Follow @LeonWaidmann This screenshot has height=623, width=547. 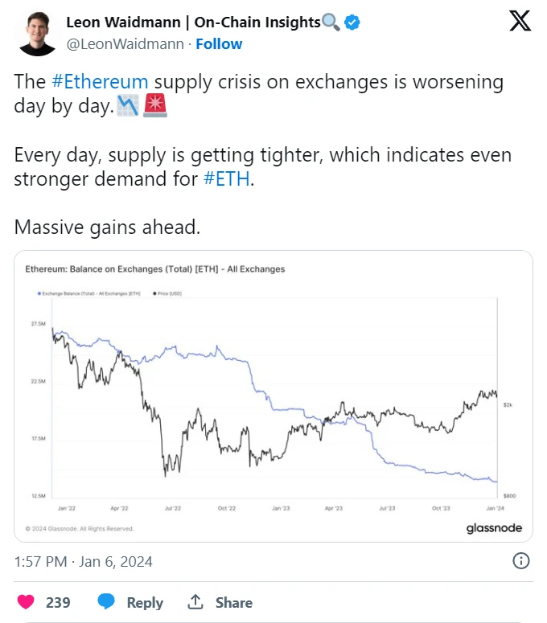[219, 43]
